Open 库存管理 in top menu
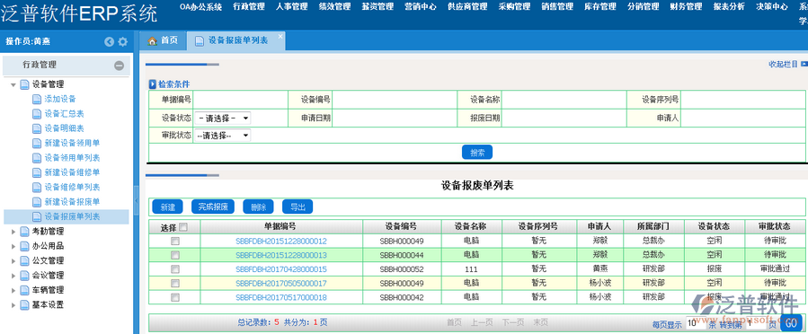The height and width of the screenshot is (334, 808). [x=600, y=6]
